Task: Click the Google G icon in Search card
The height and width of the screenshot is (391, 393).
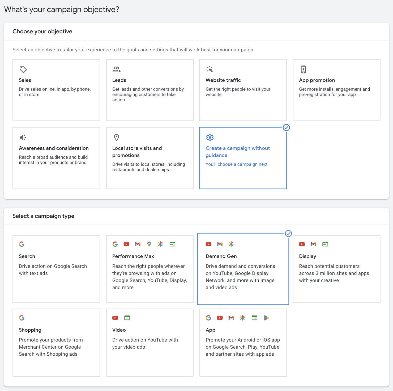Action: click(22, 244)
